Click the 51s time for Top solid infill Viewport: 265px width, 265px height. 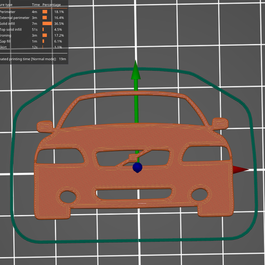(x=34, y=29)
